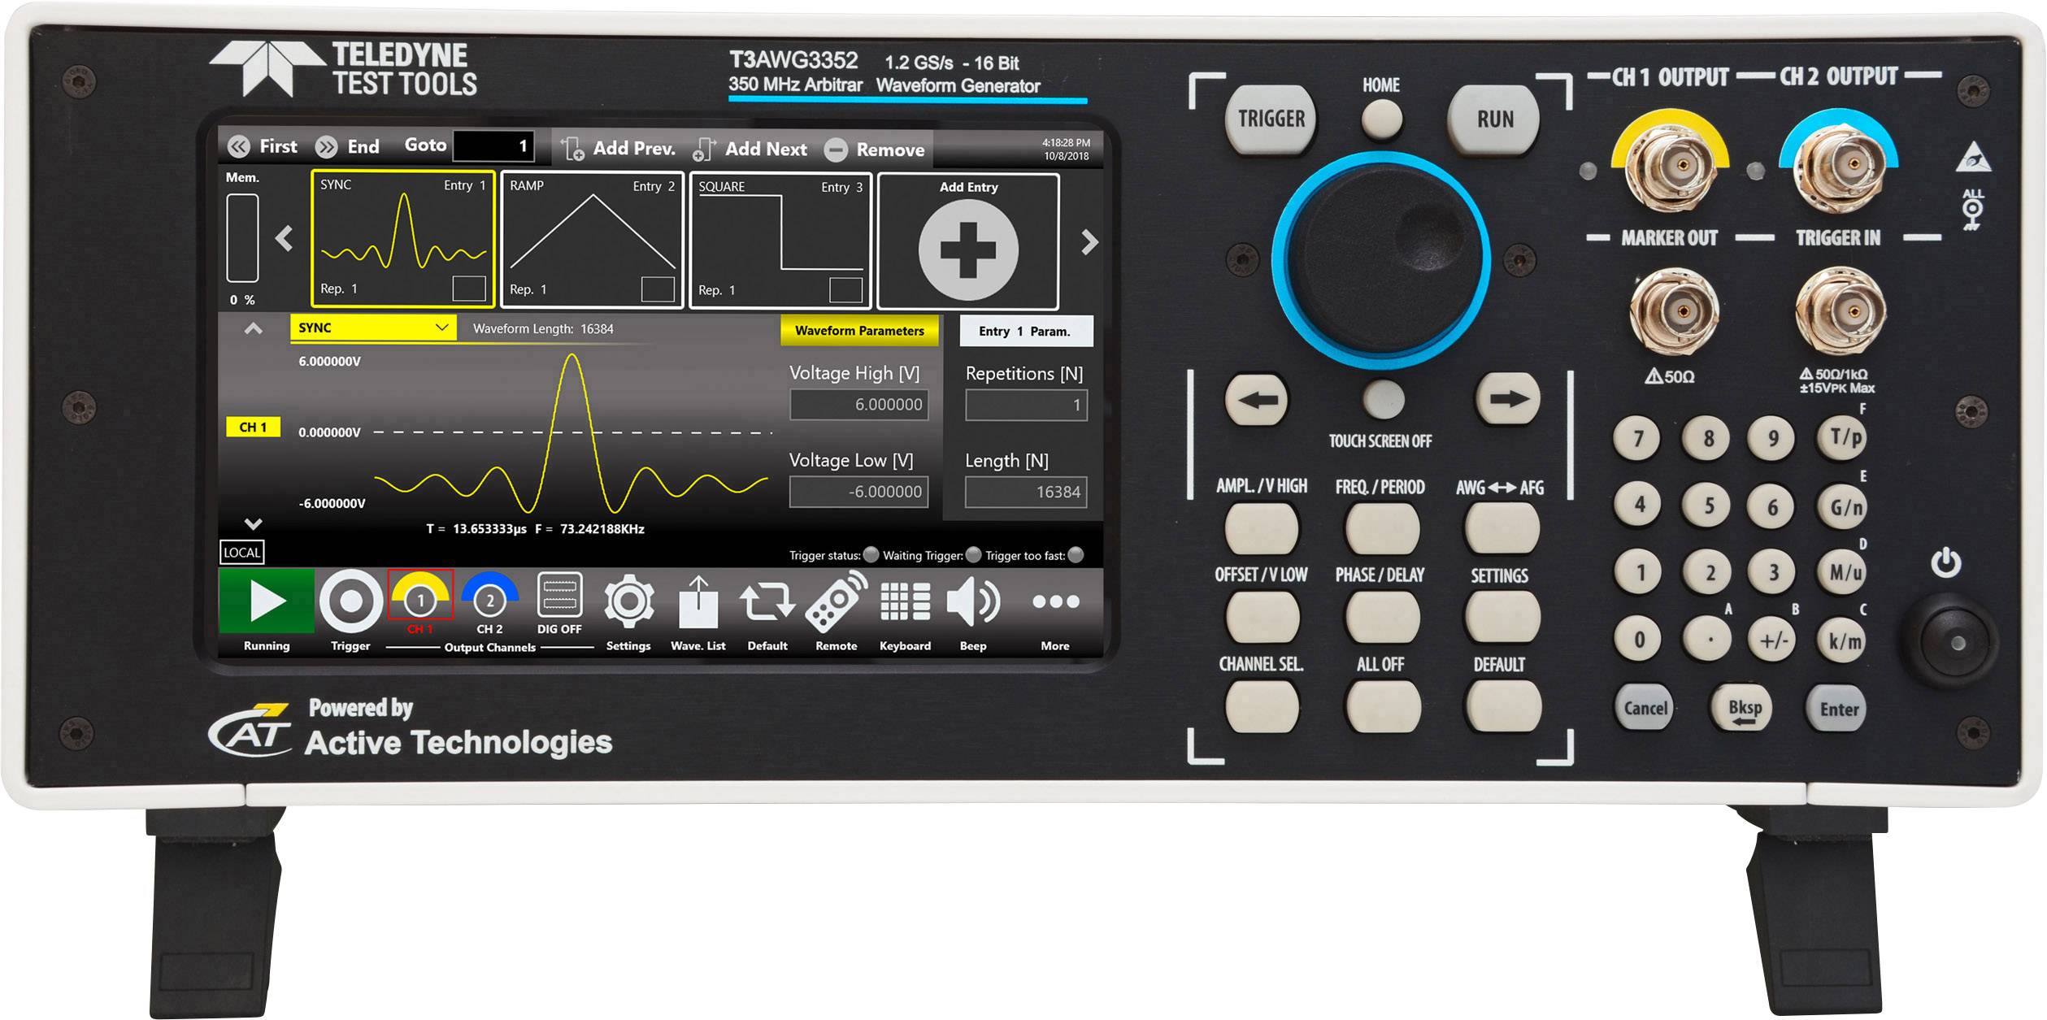This screenshot has width=2047, height=1020.
Task: Switch to the Entry 1 Param. tab
Action: pyautogui.click(x=1025, y=332)
